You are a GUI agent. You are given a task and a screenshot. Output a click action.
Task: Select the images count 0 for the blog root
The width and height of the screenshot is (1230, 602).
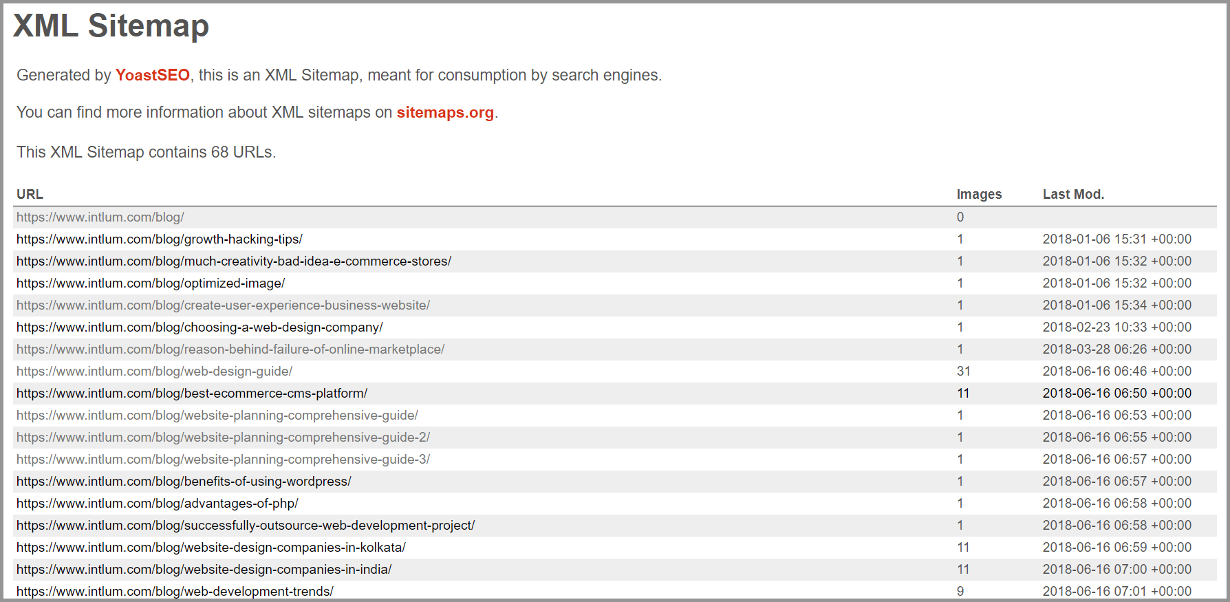960,217
